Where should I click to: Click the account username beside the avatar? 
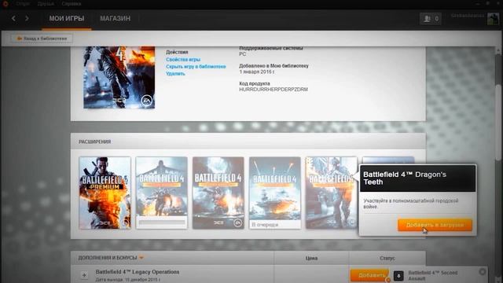coord(468,16)
